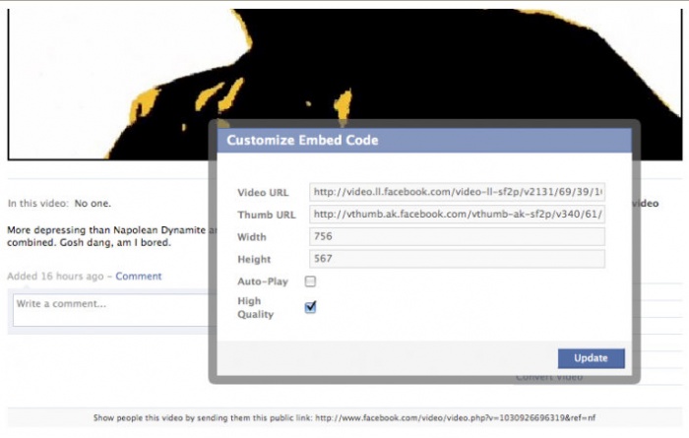Click the Height label
The height and width of the screenshot is (438, 689).
coord(254,259)
